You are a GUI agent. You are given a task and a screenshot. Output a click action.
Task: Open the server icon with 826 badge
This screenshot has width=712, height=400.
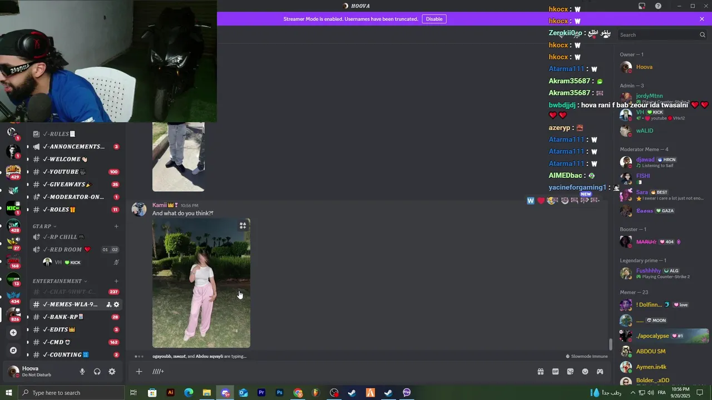[x=13, y=314]
